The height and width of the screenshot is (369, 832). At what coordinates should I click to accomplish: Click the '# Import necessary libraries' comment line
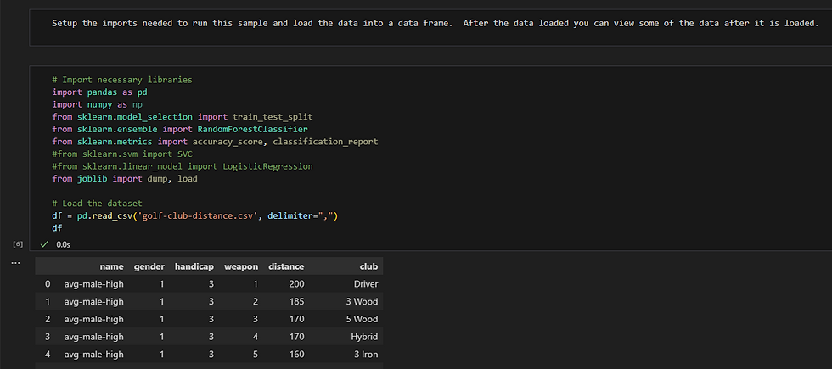pos(122,80)
